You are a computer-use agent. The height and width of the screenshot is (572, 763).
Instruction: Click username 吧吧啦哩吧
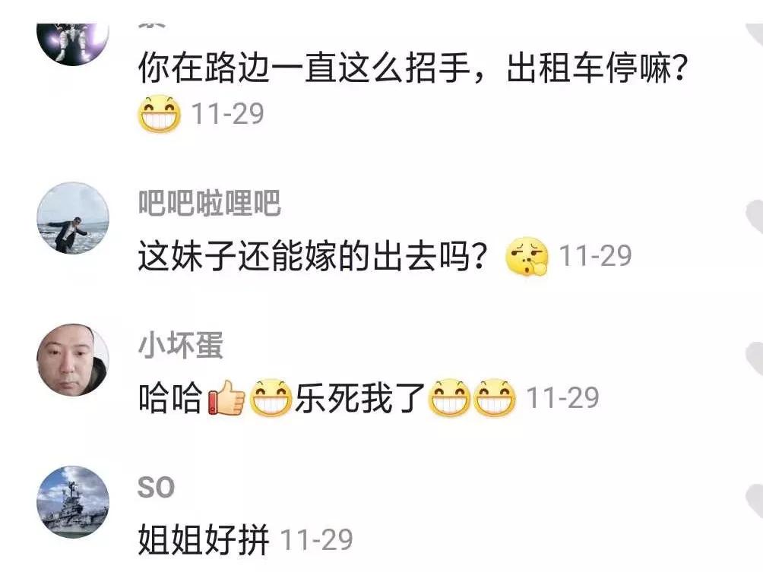point(209,203)
